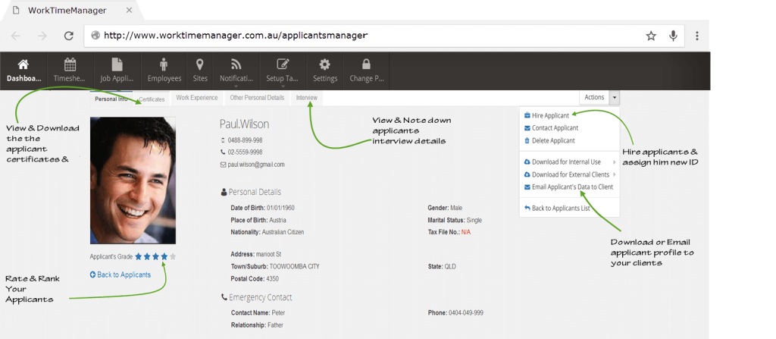Click the Emergency Contact section heading

click(256, 297)
